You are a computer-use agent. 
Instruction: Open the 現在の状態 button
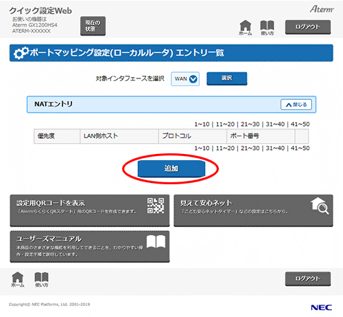click(93, 26)
